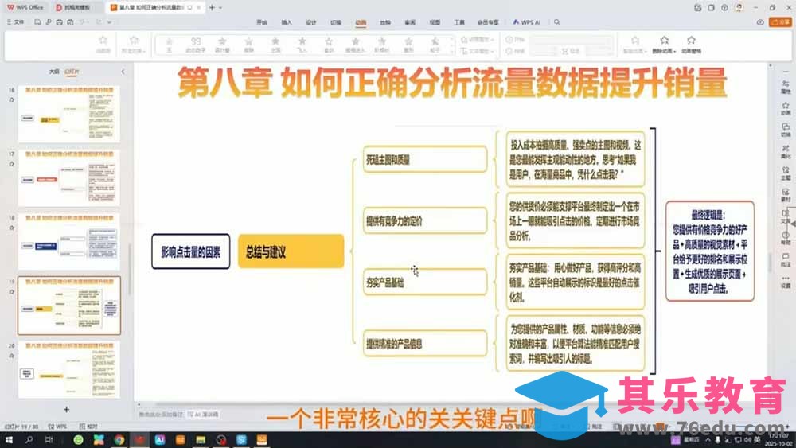Click the animation star marker under slide 17
Image resolution: width=796 pixels, height=448 pixels.
coord(12,164)
